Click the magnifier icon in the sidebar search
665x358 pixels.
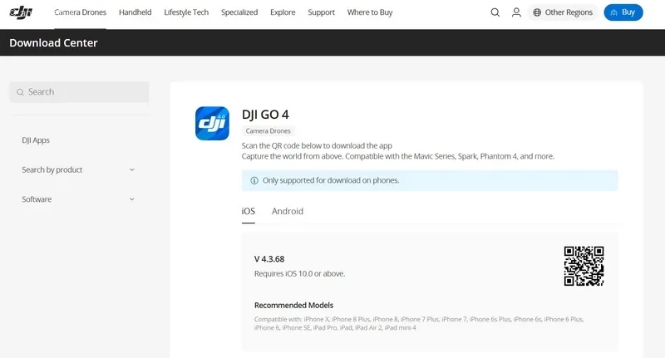pyautogui.click(x=20, y=92)
